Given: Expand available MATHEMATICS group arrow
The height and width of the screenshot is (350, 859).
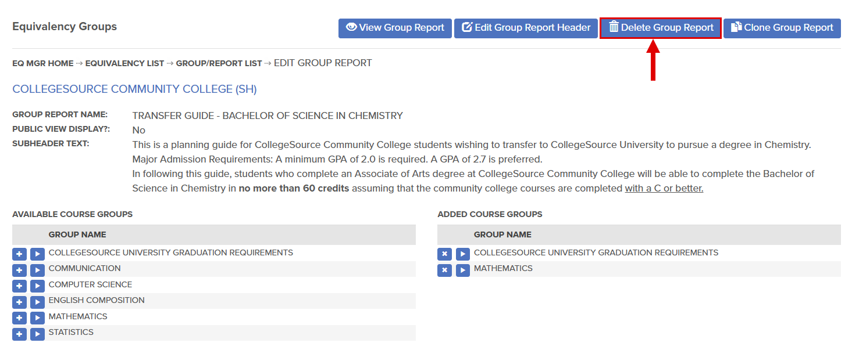Looking at the screenshot, I should pyautogui.click(x=37, y=318).
